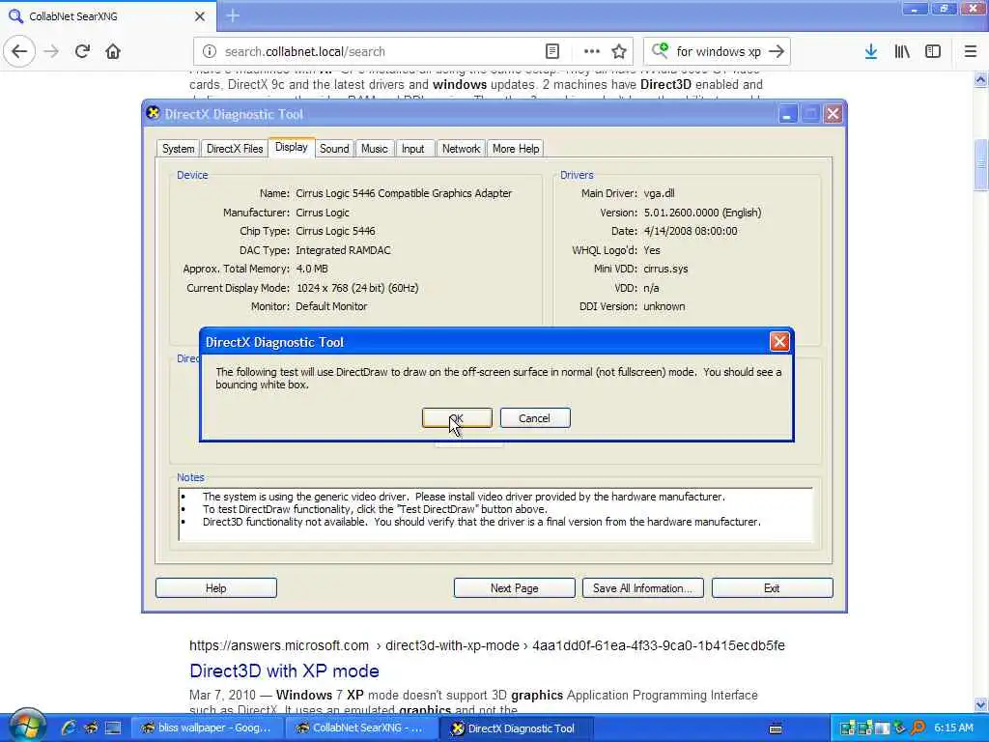This screenshot has height=742, width=989.
Task: Close the CollabNet SearXNG tab
Action: (x=200, y=16)
